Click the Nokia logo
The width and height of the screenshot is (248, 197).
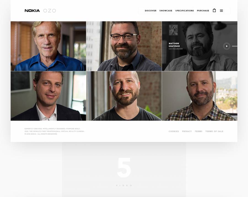[32, 10]
